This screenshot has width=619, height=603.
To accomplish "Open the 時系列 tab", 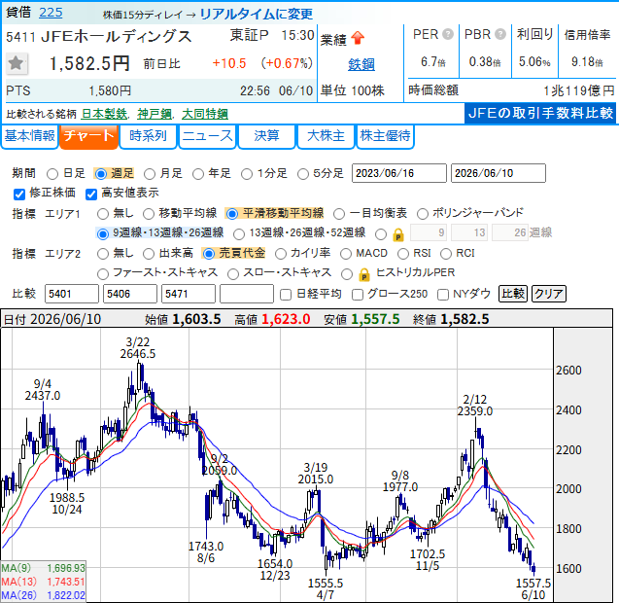I will (x=148, y=136).
